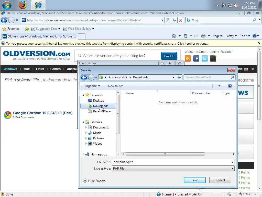Screen dimensions: 262x197
Task: Click the New folder button
Action: [115, 86]
